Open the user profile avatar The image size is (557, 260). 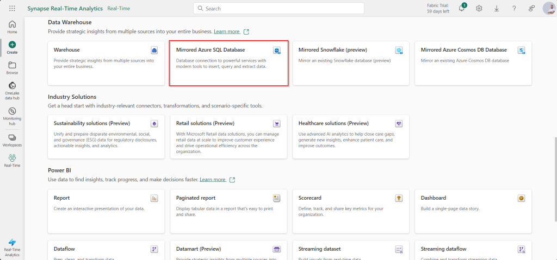[x=549, y=8]
